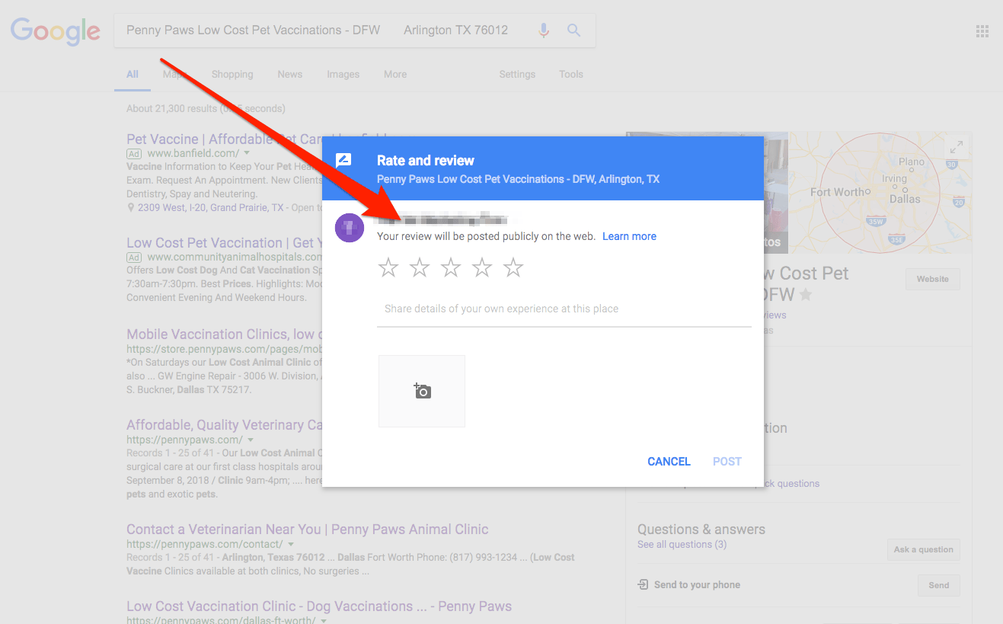Image resolution: width=1003 pixels, height=624 pixels.
Task: Switch to the All results tab
Action: tap(133, 75)
